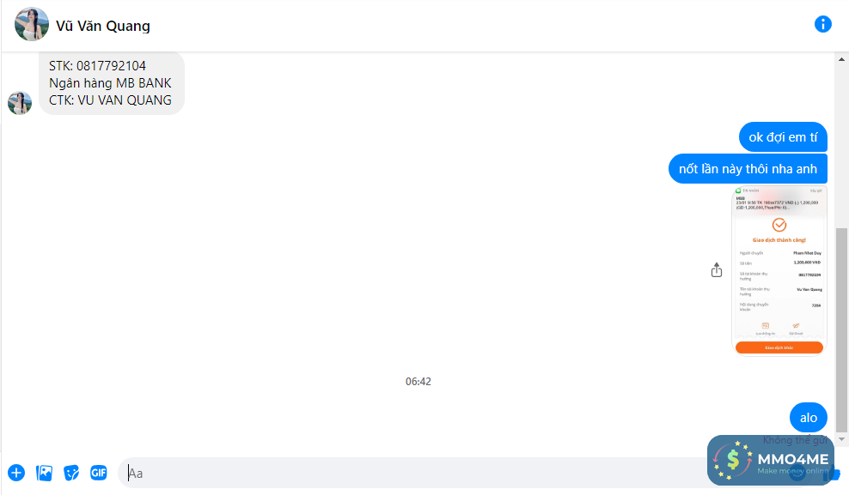Open the GIF picker
849x495 pixels.
click(x=99, y=473)
